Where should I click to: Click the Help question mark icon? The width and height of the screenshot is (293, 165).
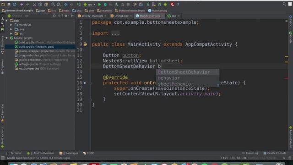pyautogui.click(x=178, y=4)
